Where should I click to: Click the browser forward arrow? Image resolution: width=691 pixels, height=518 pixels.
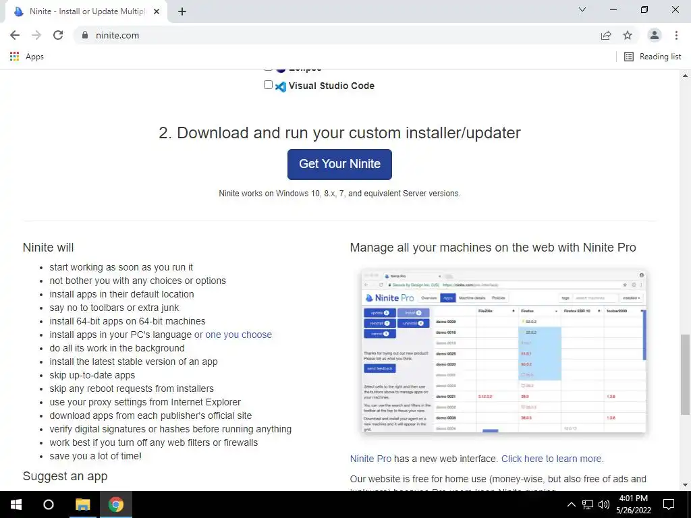36,35
